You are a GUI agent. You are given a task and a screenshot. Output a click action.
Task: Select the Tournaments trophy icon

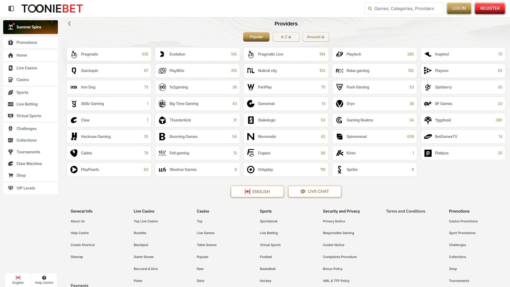(11, 152)
